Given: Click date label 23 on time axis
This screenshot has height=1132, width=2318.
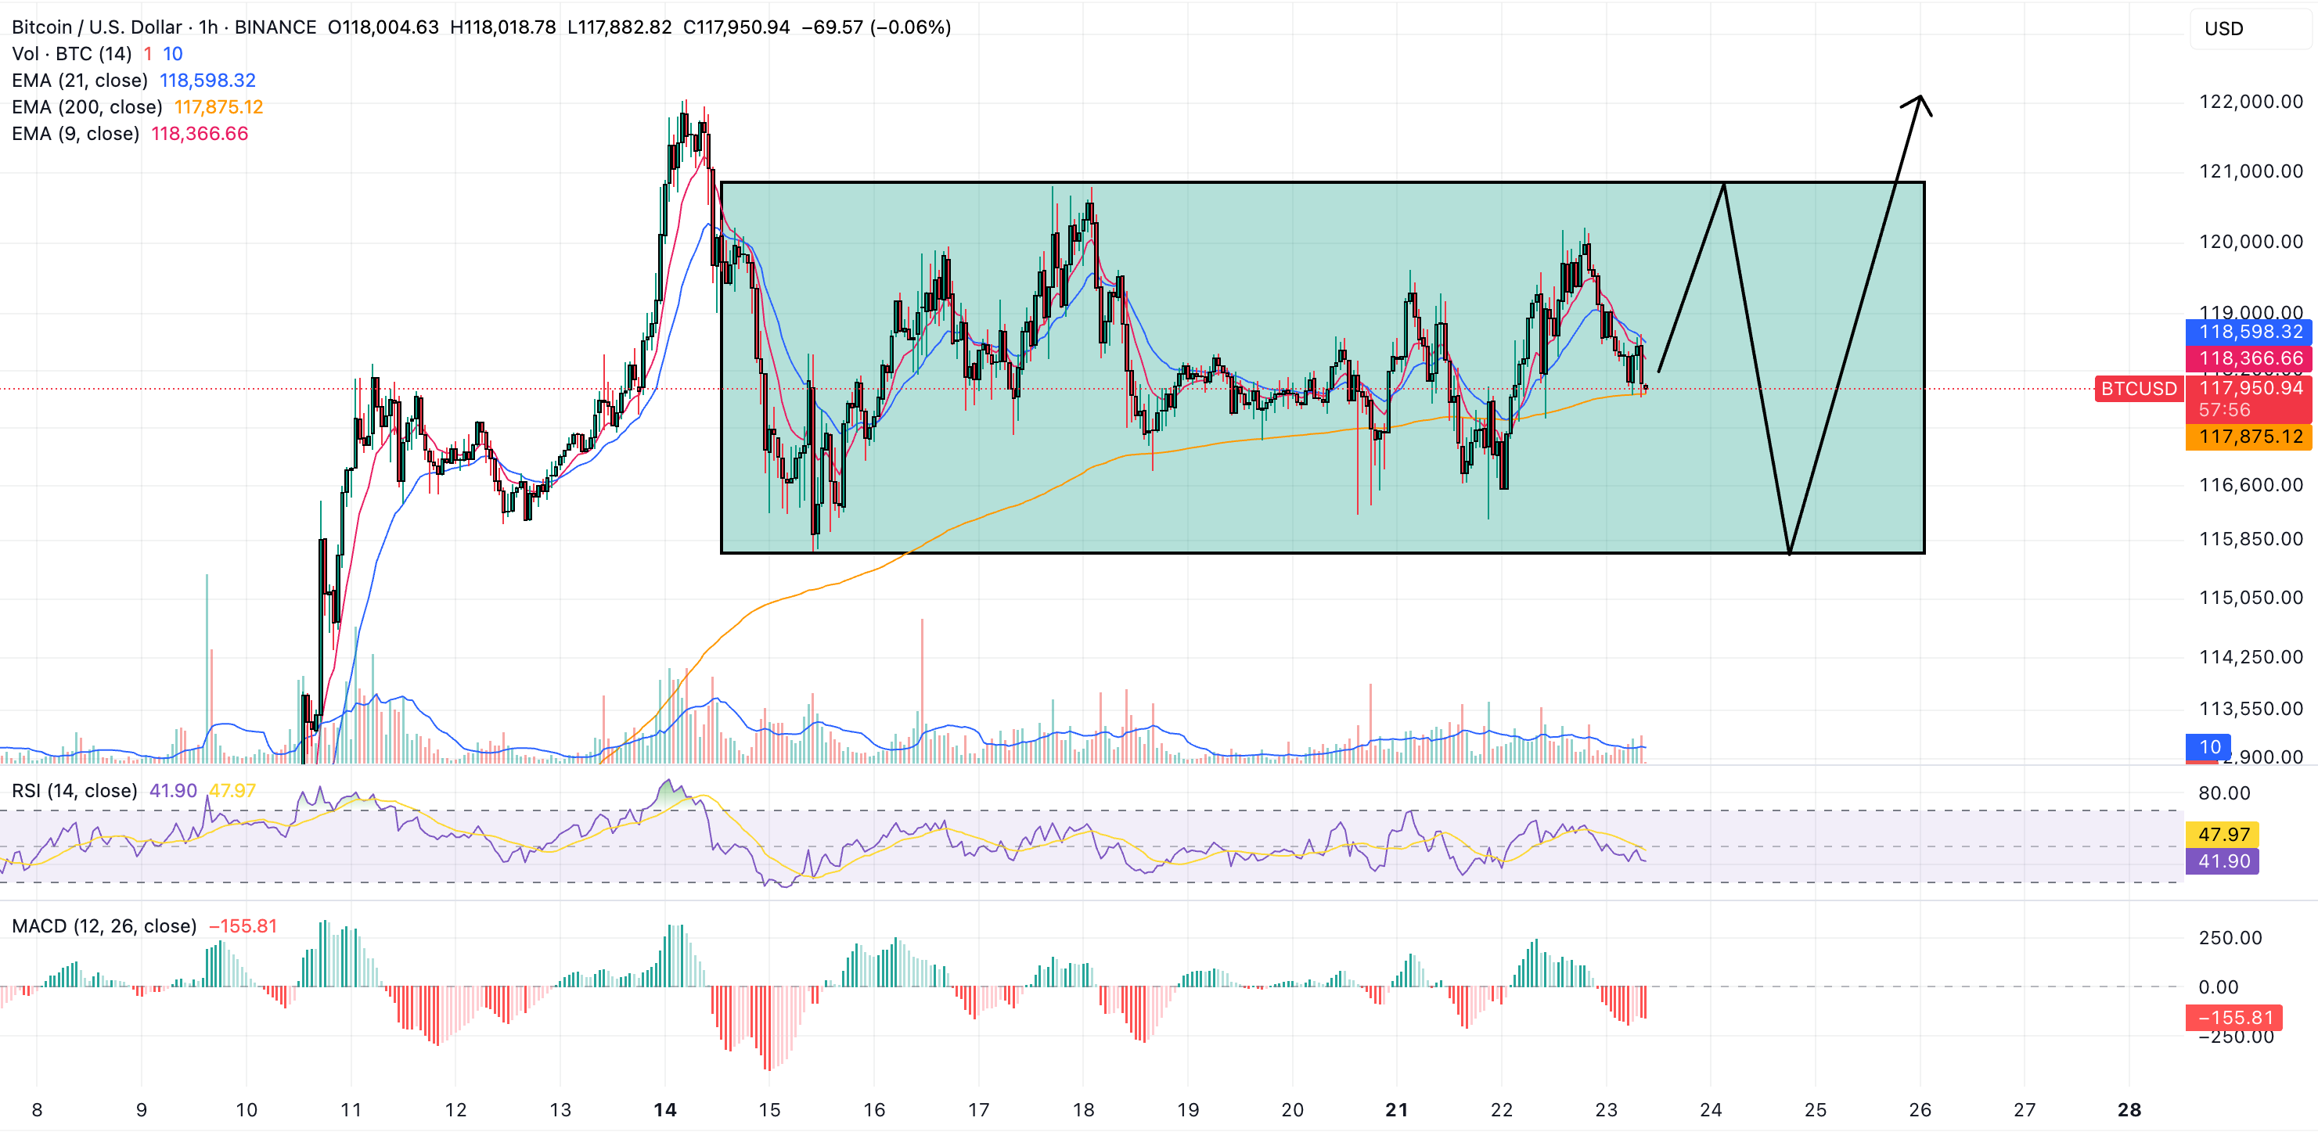Looking at the screenshot, I should click(1606, 1109).
